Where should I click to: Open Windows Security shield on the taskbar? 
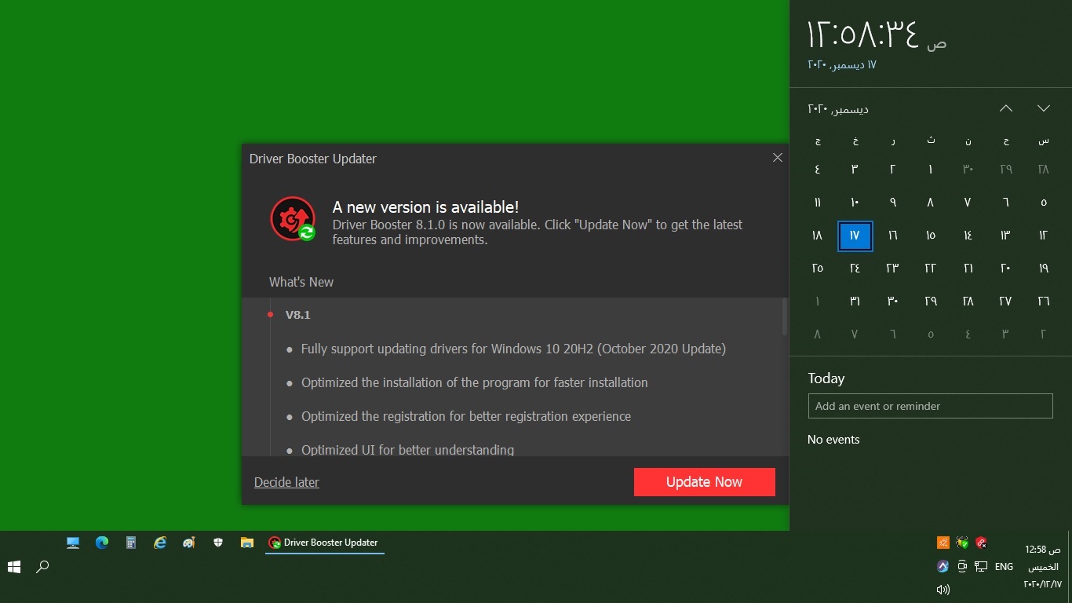click(x=218, y=543)
